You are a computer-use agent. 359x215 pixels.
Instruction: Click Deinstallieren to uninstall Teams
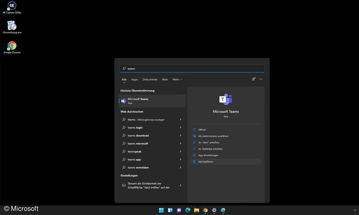pos(226,162)
